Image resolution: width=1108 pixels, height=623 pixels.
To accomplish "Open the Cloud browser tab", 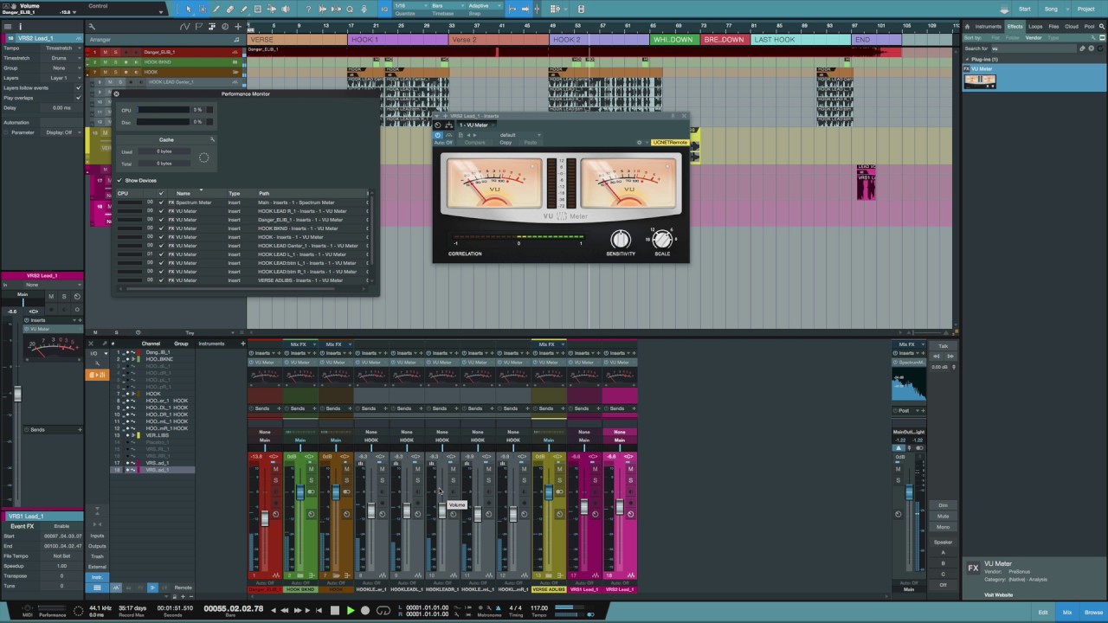I will click(1072, 27).
